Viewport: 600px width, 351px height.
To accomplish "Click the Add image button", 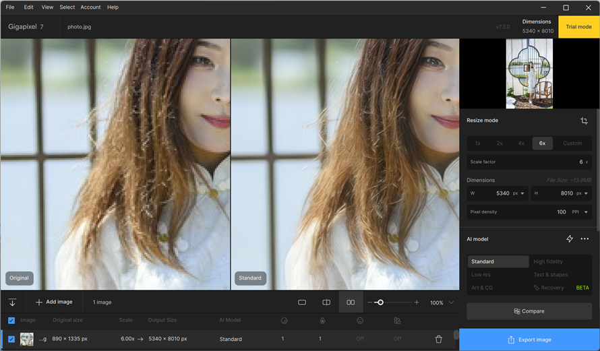I will [54, 302].
